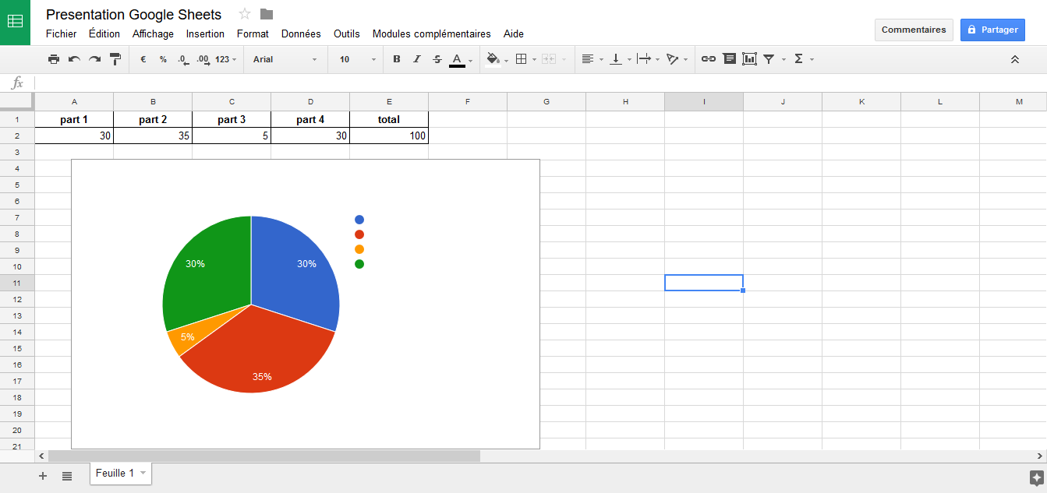Image resolution: width=1047 pixels, height=493 pixels.
Task: Pick a text color
Action: (x=458, y=58)
